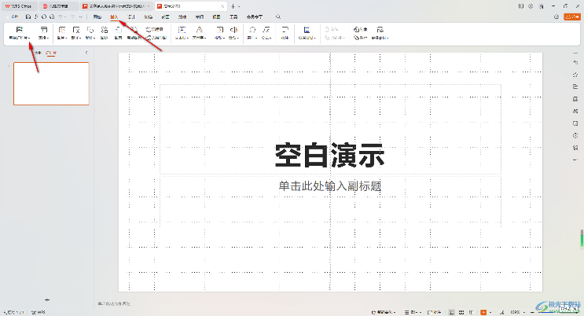Switch to reading view icon
584x316 pixels.
tap(471, 312)
